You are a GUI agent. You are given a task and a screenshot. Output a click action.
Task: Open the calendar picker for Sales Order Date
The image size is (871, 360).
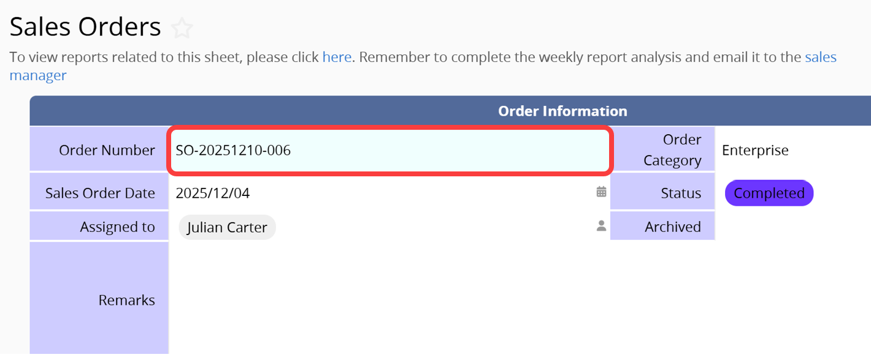[x=601, y=192]
